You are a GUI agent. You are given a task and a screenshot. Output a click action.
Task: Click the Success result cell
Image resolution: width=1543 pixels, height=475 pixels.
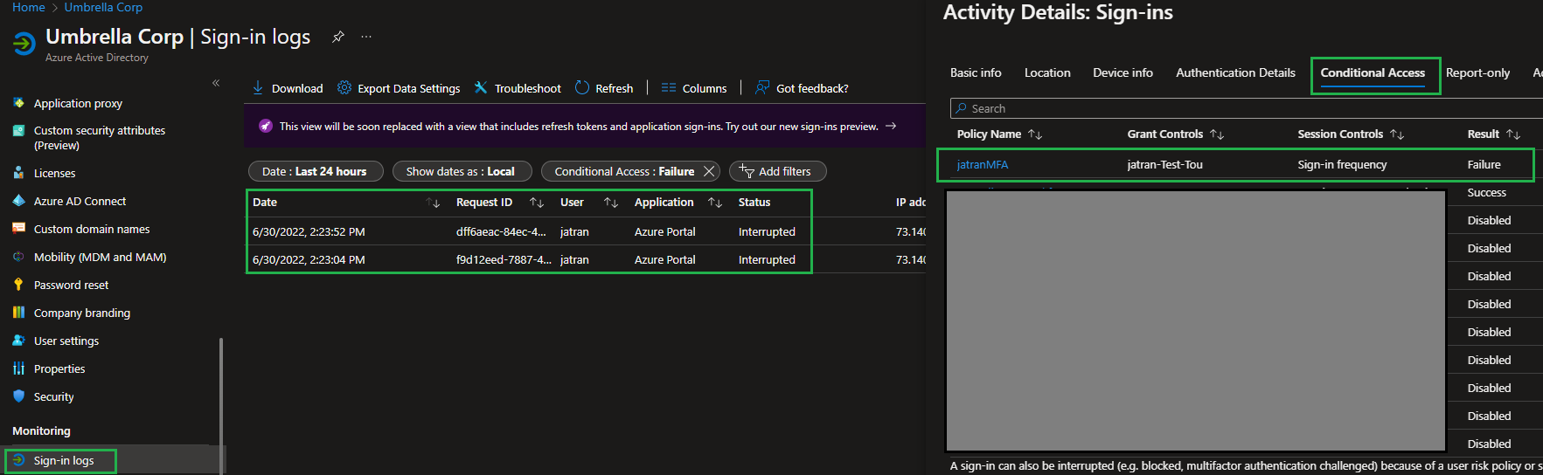(1486, 192)
